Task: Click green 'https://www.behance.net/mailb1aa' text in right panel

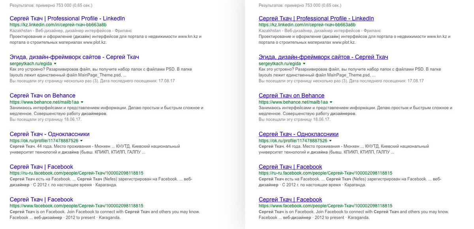Action: [x=293, y=102]
